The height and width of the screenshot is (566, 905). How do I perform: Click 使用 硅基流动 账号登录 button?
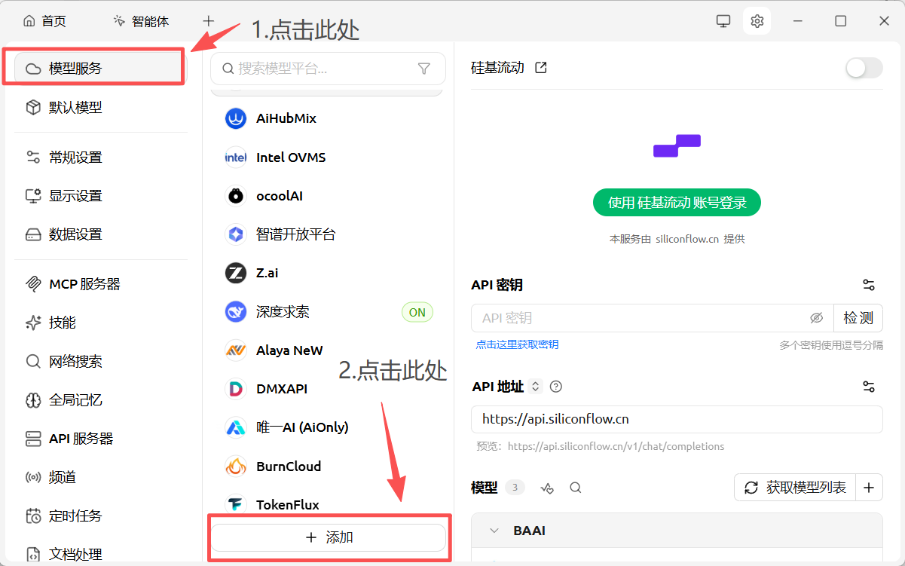tap(677, 203)
